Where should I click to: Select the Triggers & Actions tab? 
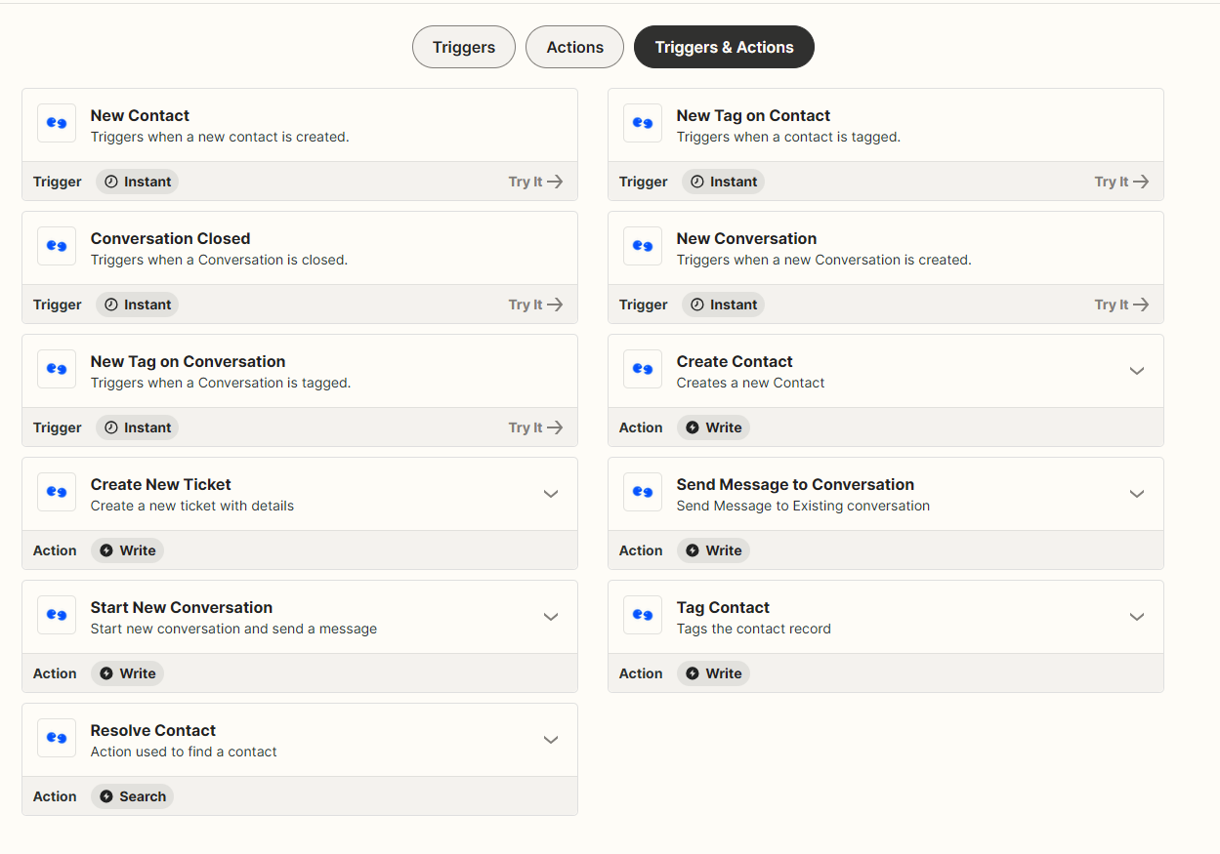pos(724,47)
